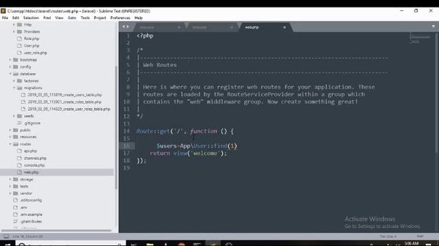Image resolution: width=439 pixels, height=246 pixels.
Task: Open the Selection menu
Action: click(31, 18)
